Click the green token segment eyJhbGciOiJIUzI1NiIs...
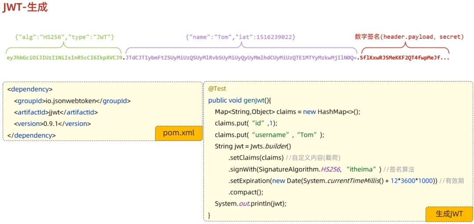The width and height of the screenshot is (474, 224). click(65, 57)
